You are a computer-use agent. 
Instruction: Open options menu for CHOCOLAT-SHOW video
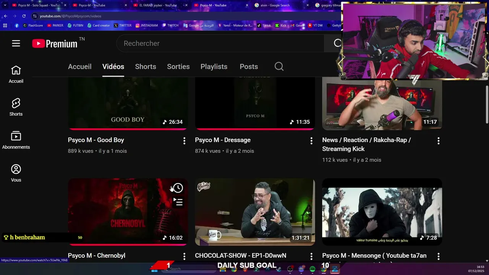[x=311, y=256]
